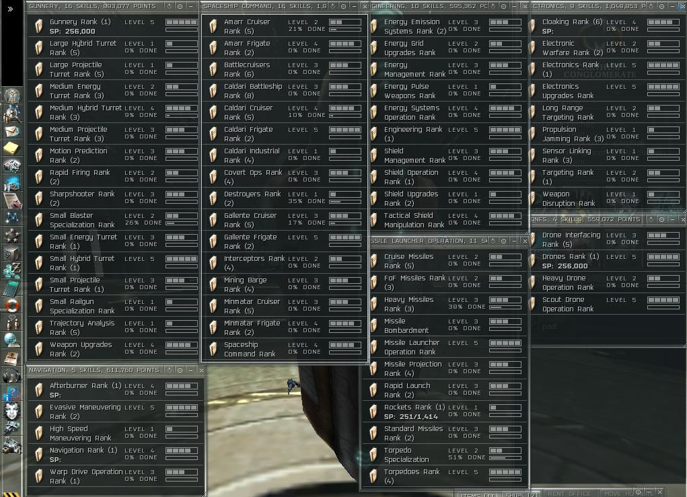Select the Rockets Rank (1) skill row
The height and width of the screenshot is (497, 687).
(445, 412)
